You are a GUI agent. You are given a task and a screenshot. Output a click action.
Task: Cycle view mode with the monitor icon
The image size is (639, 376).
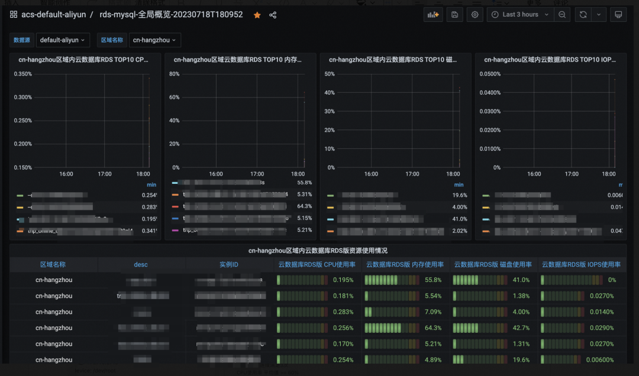618,15
